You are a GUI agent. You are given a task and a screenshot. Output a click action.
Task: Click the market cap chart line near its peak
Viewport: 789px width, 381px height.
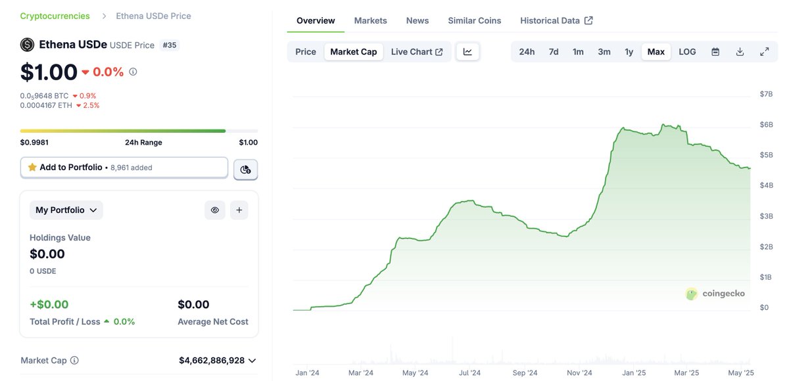pyautogui.click(x=664, y=125)
